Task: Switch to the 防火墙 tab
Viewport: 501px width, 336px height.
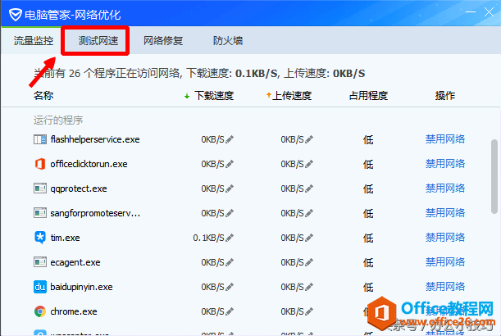Action: [x=228, y=41]
